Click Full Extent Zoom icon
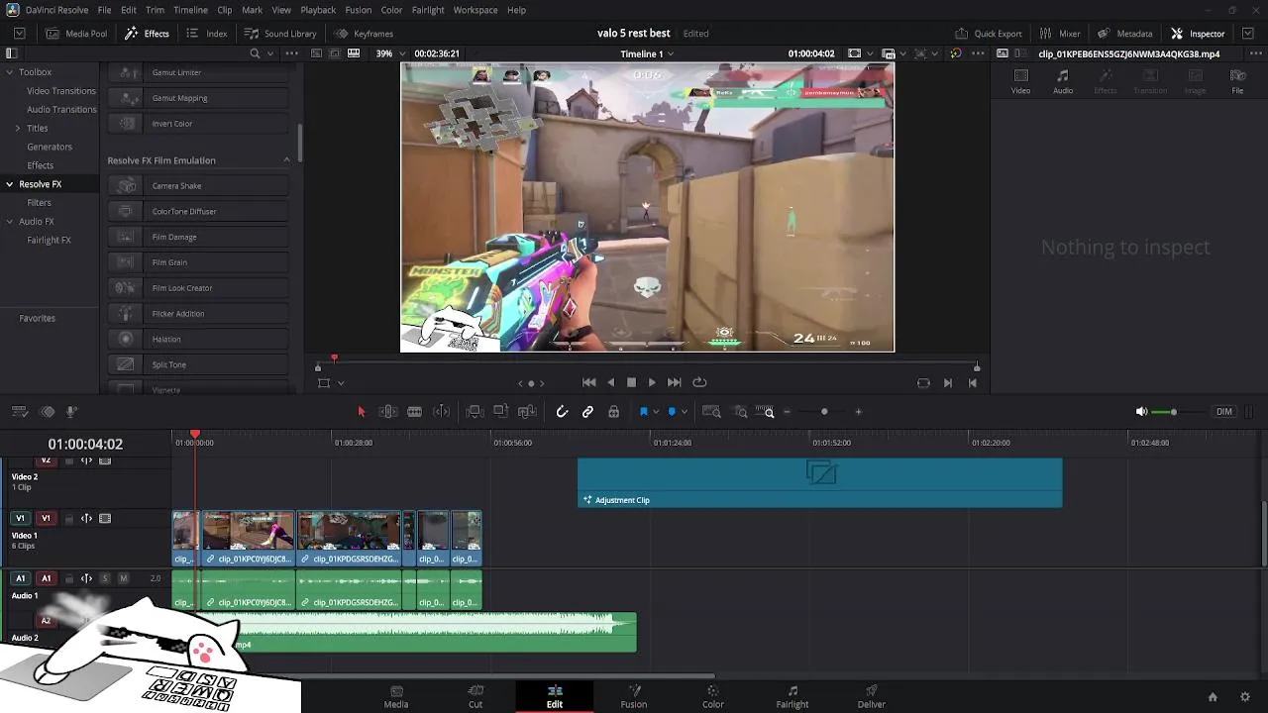The height and width of the screenshot is (713, 1268). 711,412
